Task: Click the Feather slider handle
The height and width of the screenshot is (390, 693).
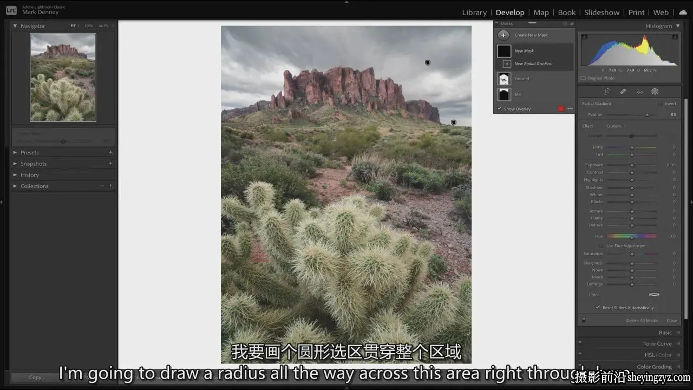Action: pyautogui.click(x=647, y=115)
